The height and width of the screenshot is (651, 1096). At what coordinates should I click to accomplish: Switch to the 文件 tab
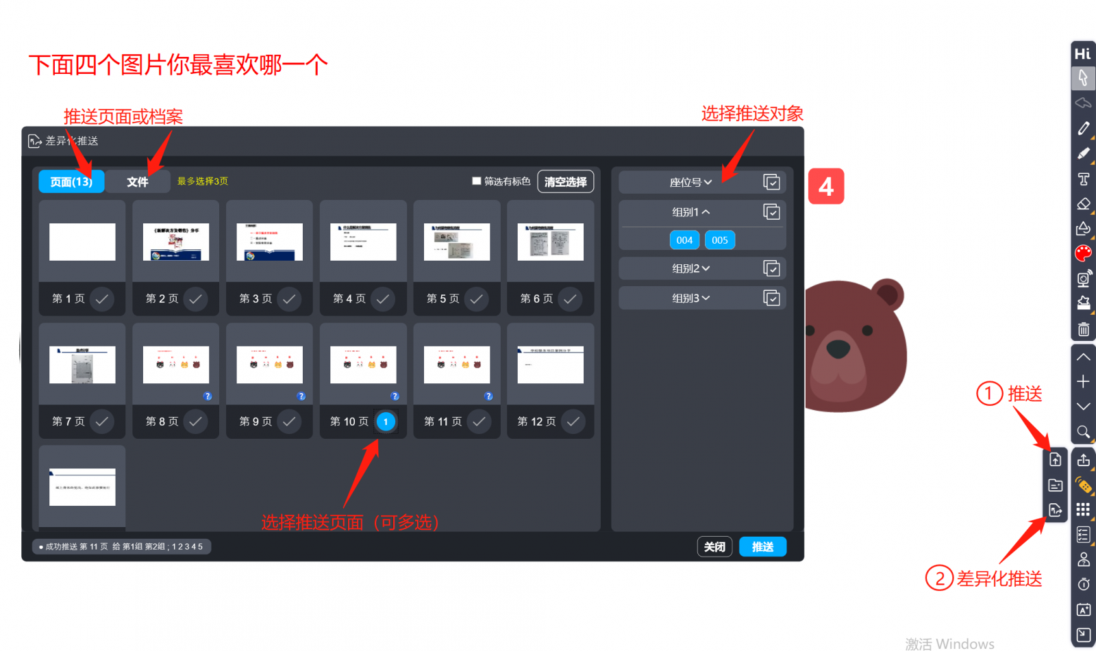[137, 181]
